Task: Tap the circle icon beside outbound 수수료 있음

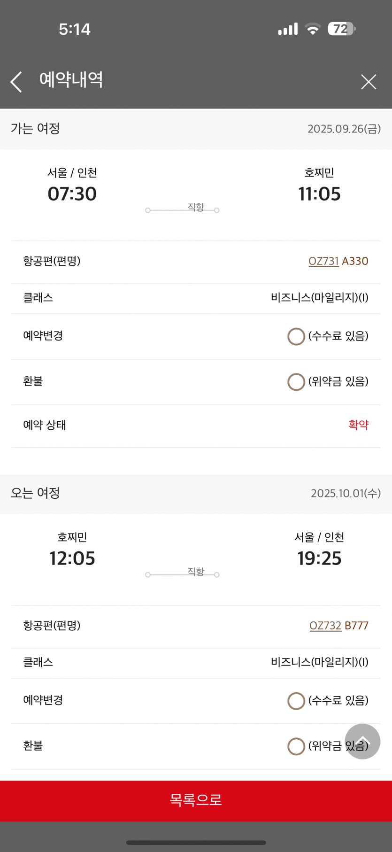Action: (x=296, y=336)
